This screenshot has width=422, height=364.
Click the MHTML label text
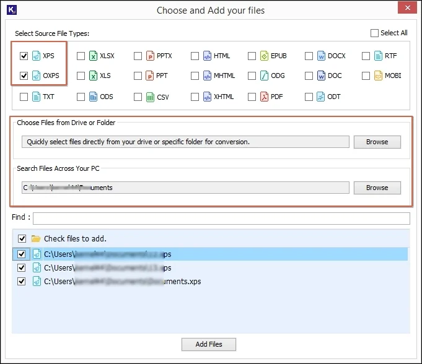[224, 76]
